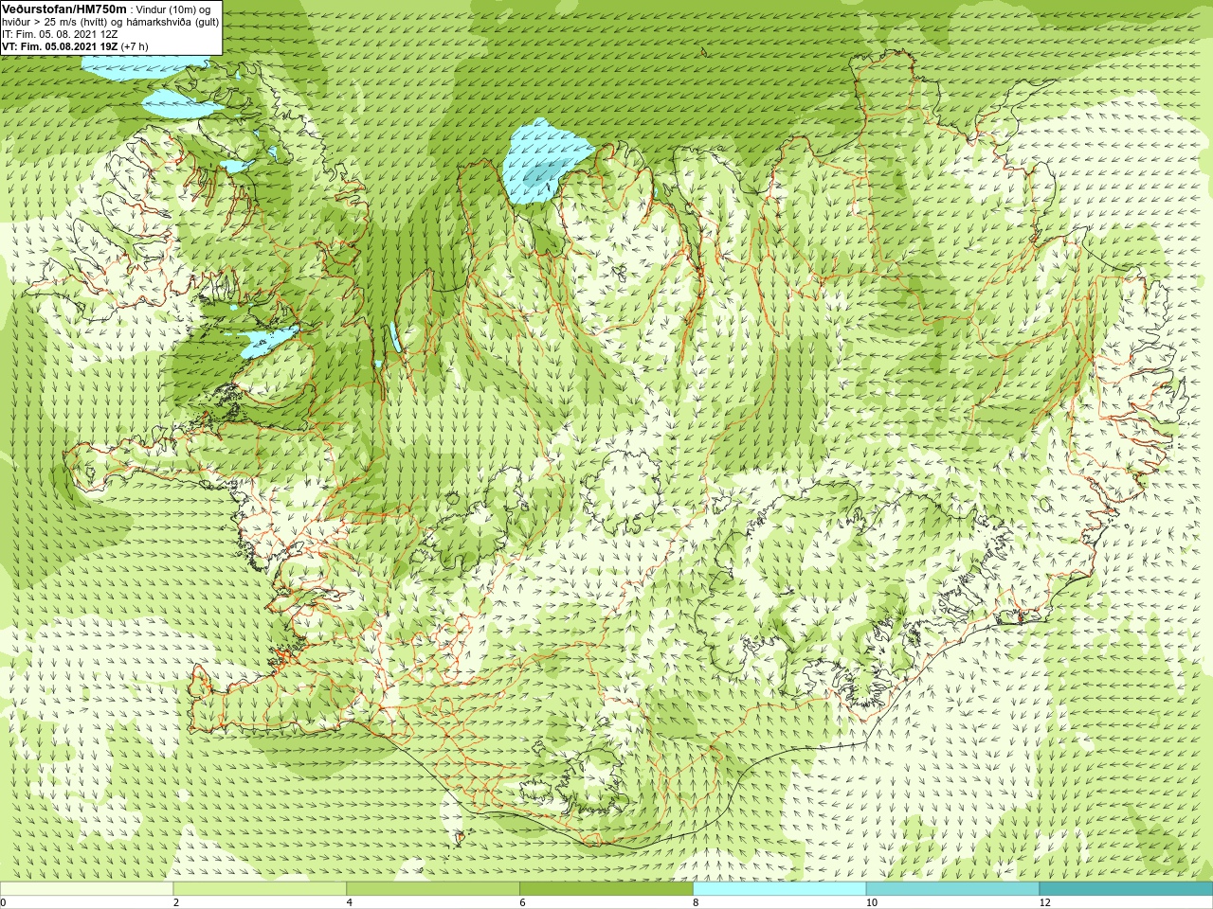The image size is (1213, 909).
Task: Click the pale yellow 0–2 m/s legend swatch
Action: tap(86, 889)
